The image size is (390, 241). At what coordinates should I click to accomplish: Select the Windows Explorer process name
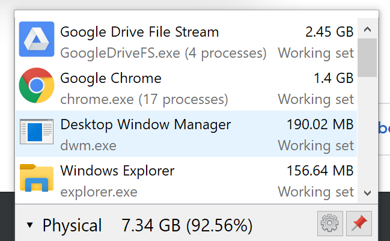pos(117,171)
